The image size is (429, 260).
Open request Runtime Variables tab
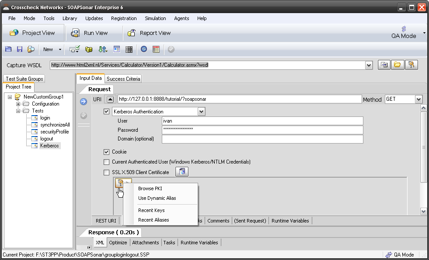click(290, 221)
